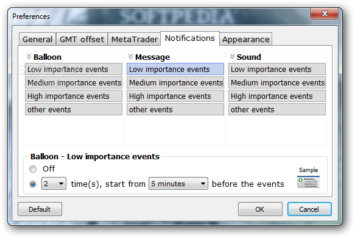
Task: Switch to the MetaTrader tab
Action: (x=134, y=39)
